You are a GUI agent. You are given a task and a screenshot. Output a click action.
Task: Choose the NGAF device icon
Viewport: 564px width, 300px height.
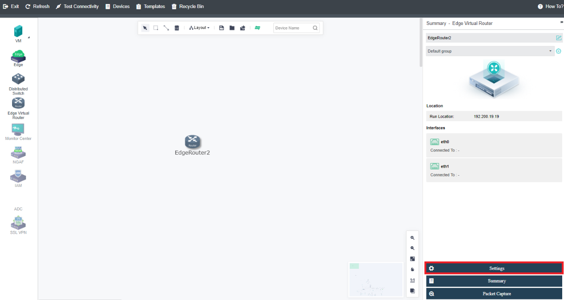[x=18, y=152]
